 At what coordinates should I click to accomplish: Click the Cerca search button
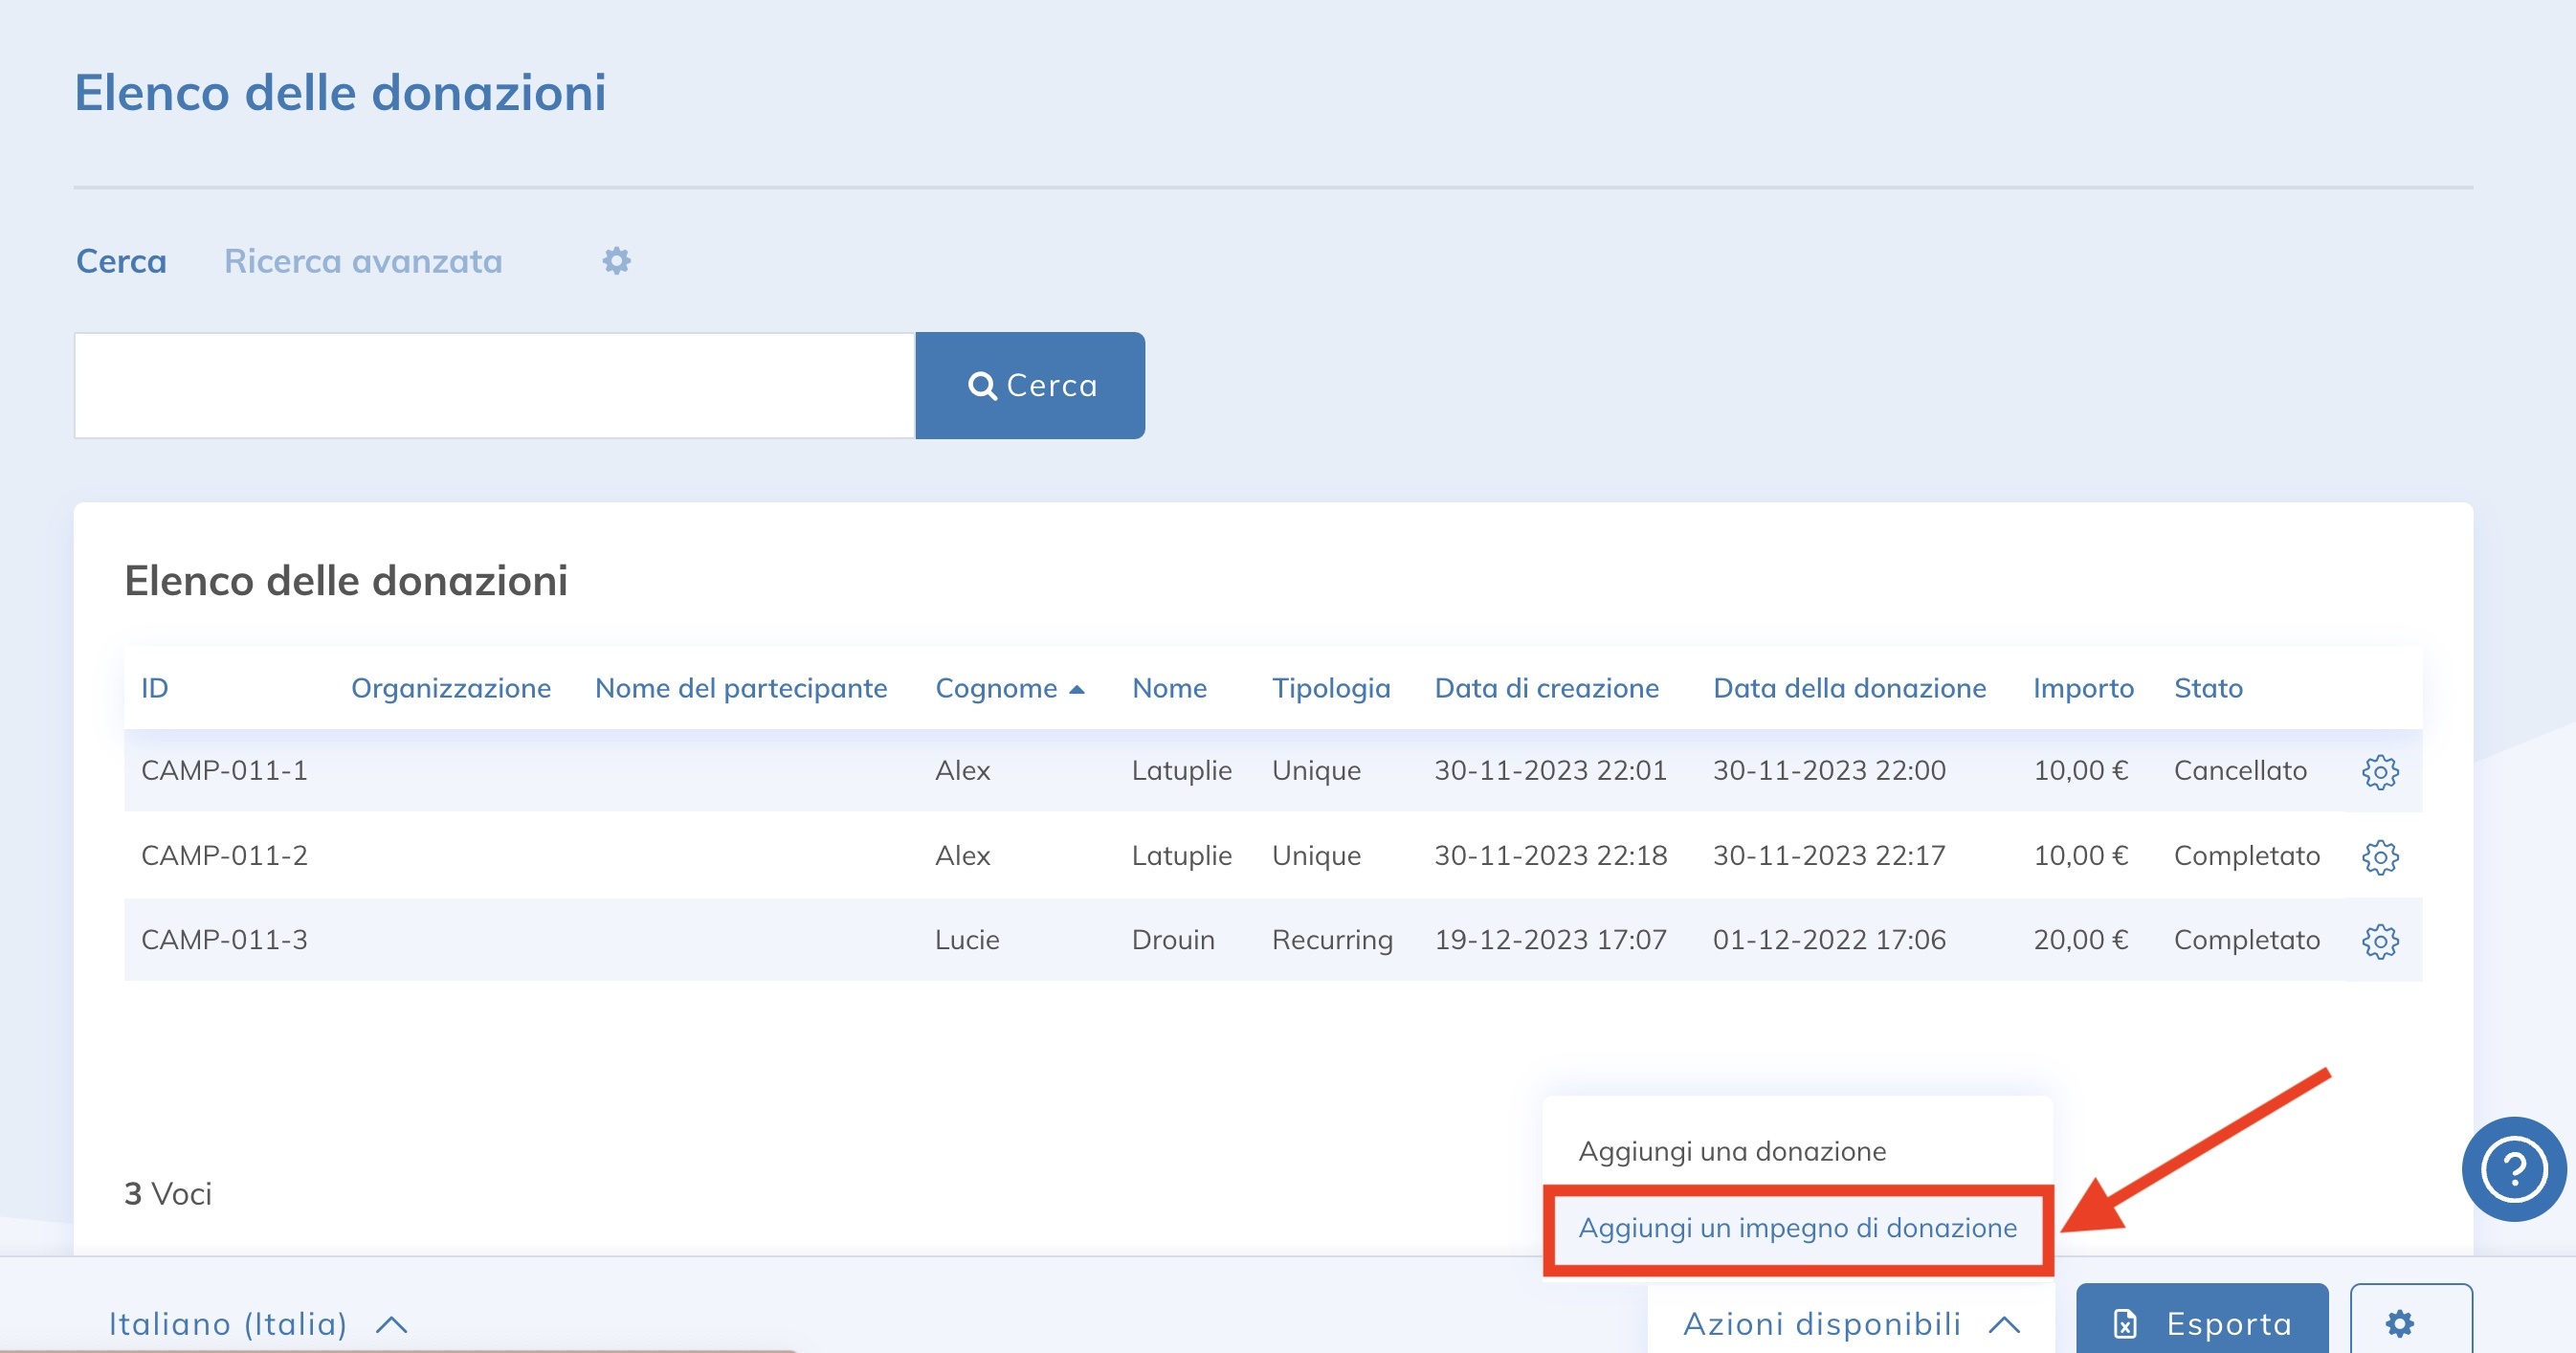[1029, 385]
